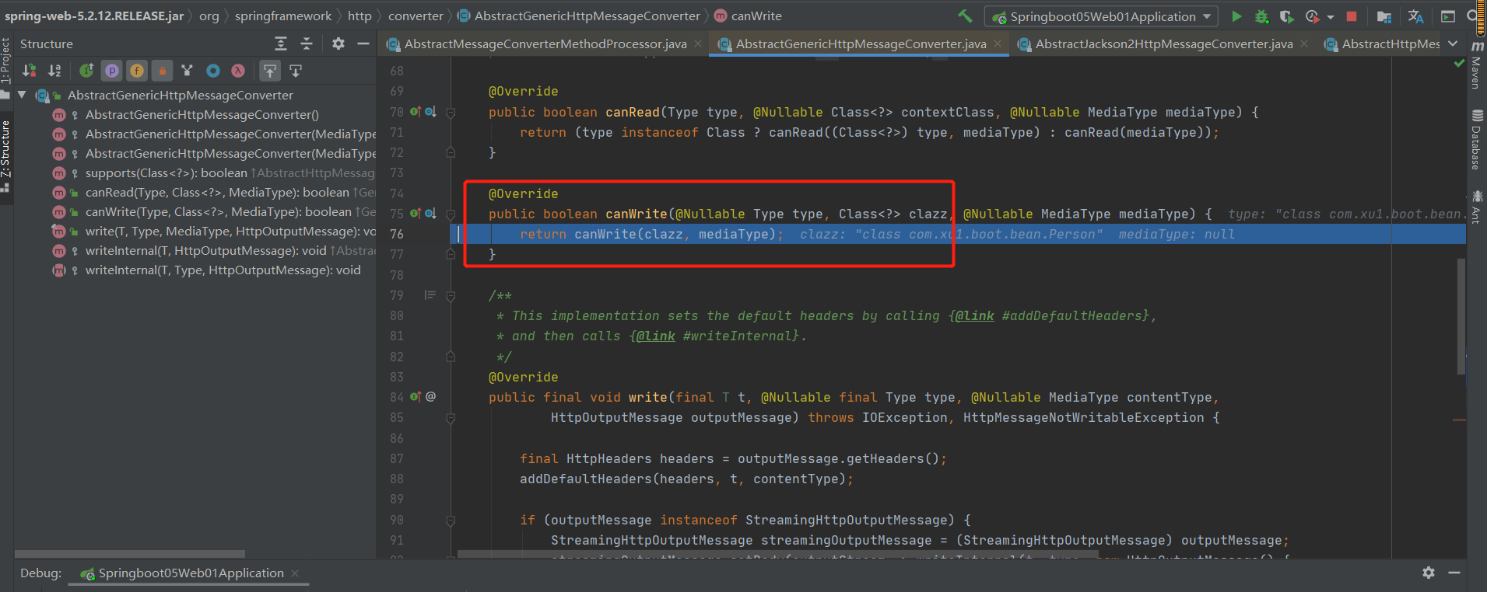This screenshot has width=1487, height=592.
Task: Click Structure panel horizontal scrollbar
Action: coord(130,554)
